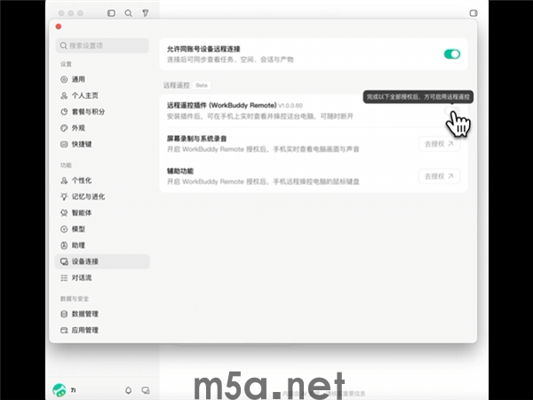This screenshot has width=533, height=400.
Task: Click the 套餐与积分 pie icon
Action: pyautogui.click(x=64, y=112)
